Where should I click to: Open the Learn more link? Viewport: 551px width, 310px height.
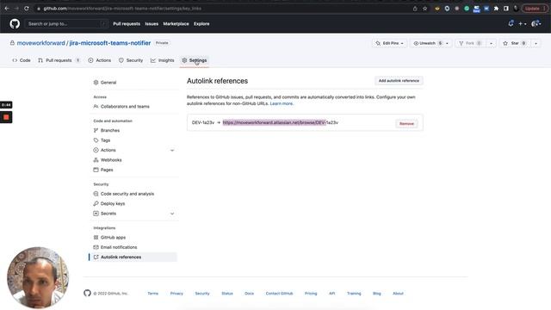(x=282, y=103)
